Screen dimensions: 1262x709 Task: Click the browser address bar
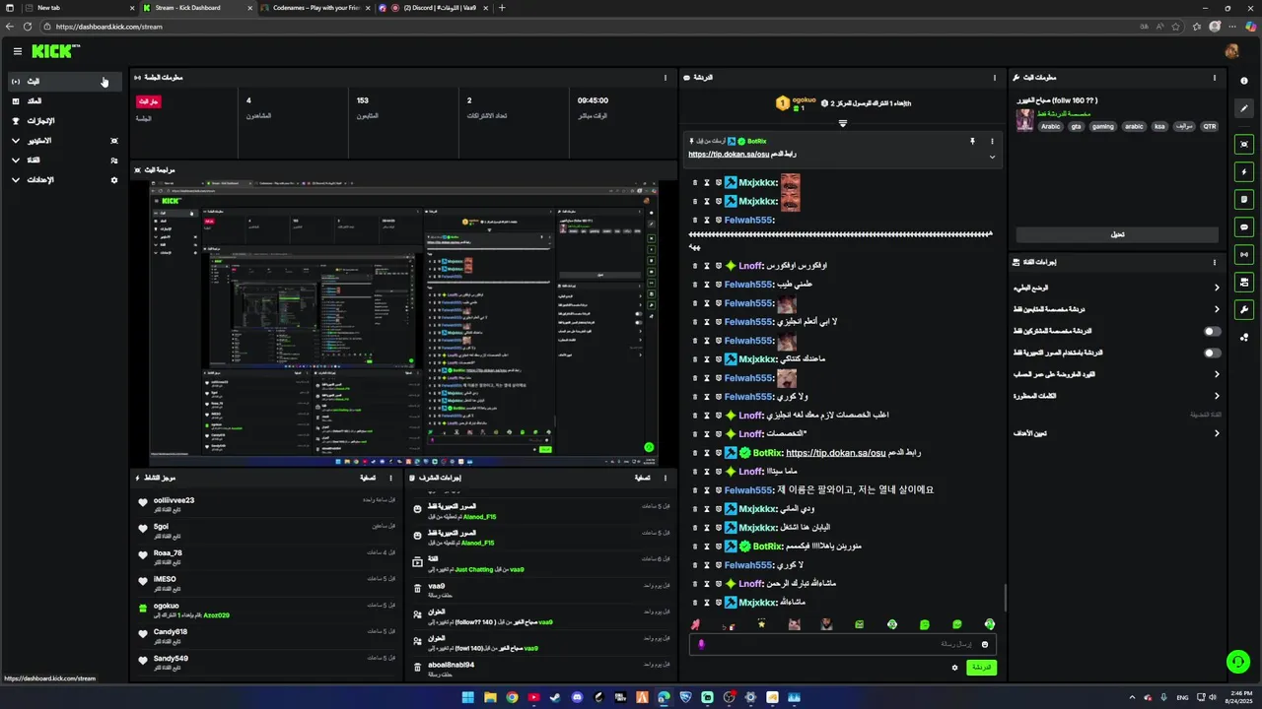coord(592,27)
